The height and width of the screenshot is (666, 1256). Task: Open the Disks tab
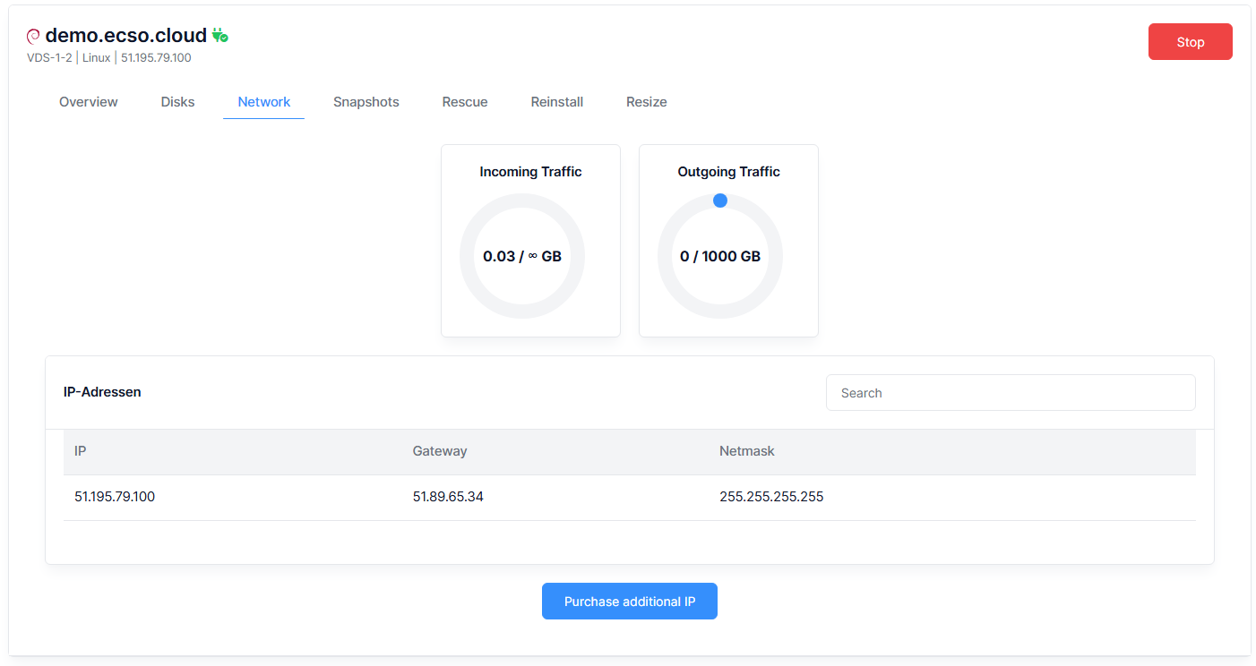pyautogui.click(x=177, y=102)
